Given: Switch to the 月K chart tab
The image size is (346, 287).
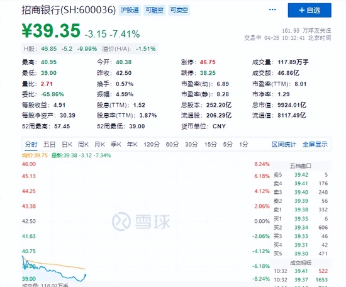Looking at the screenshot, I should tap(99, 145).
